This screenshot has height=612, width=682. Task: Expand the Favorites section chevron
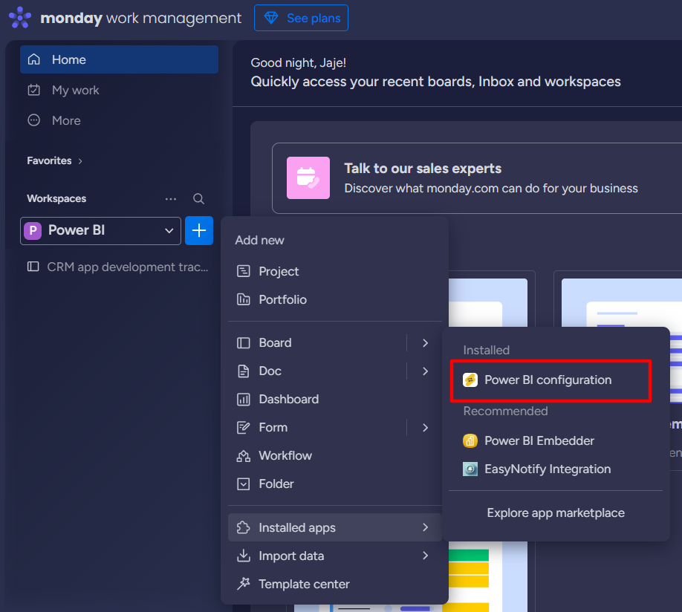click(x=80, y=161)
